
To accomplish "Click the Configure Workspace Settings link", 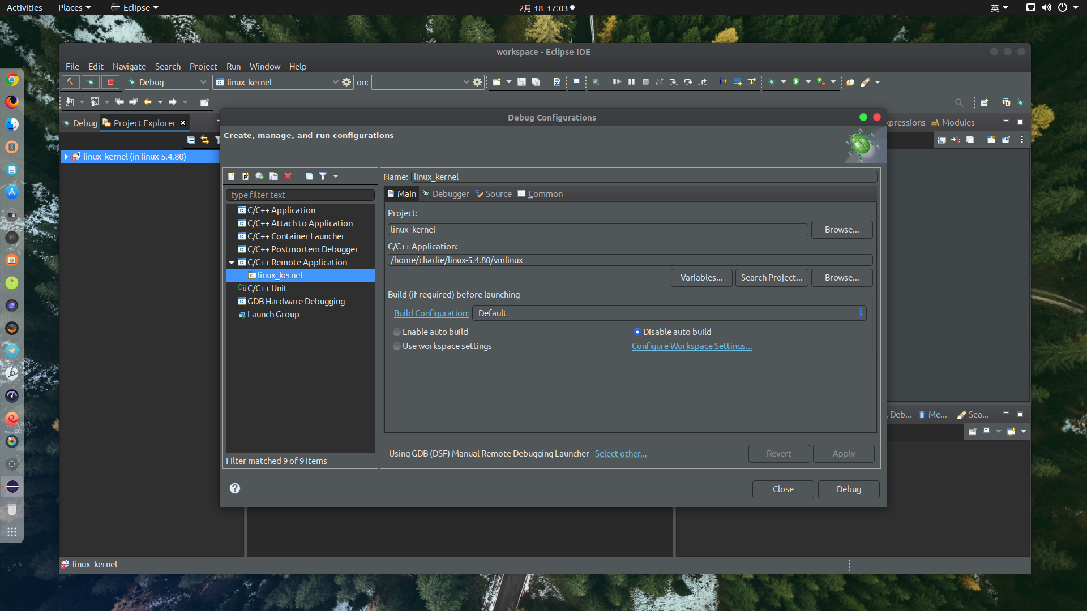I will pos(691,346).
